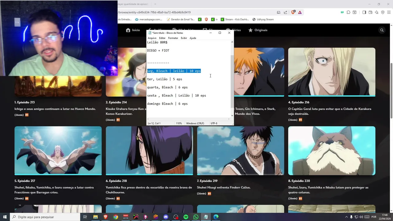Open a new browser tab with the plus button
393x221 pixels.
(155, 4)
